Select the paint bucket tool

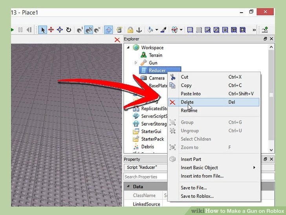click(x=150, y=30)
